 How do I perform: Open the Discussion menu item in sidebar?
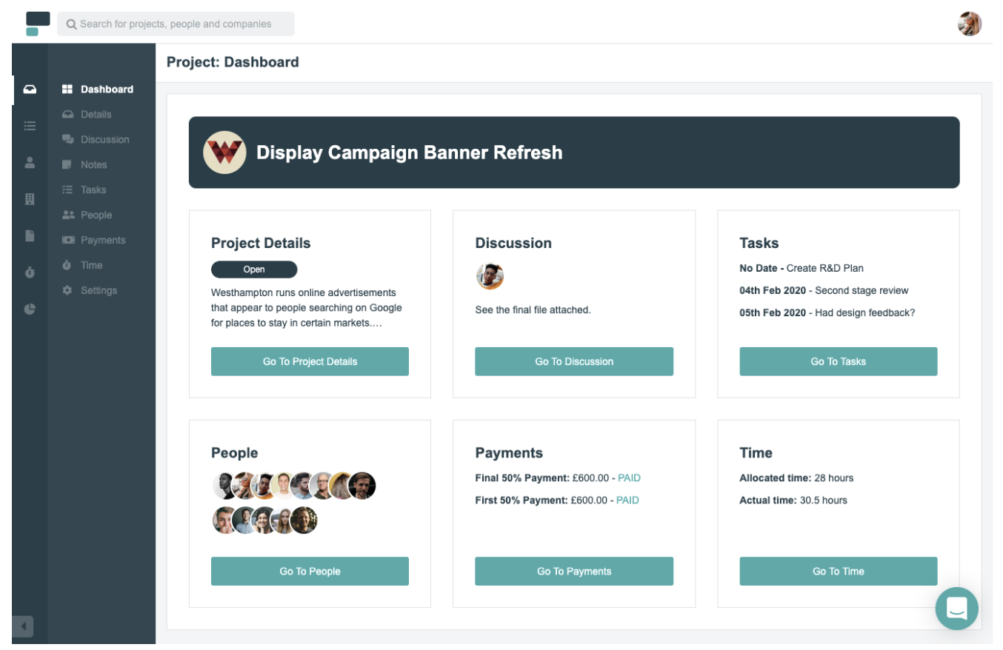coord(104,140)
